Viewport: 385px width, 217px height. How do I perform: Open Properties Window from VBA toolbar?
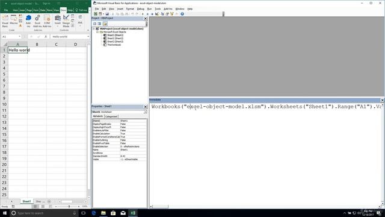(167, 14)
